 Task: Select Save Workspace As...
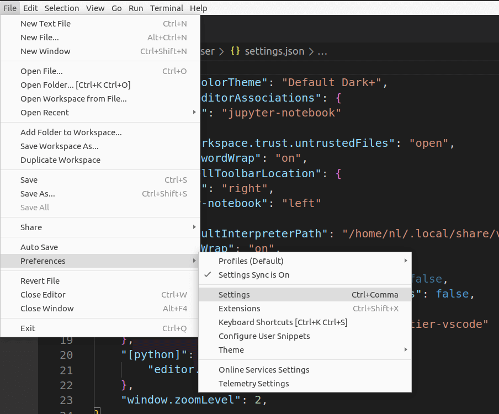click(100, 146)
